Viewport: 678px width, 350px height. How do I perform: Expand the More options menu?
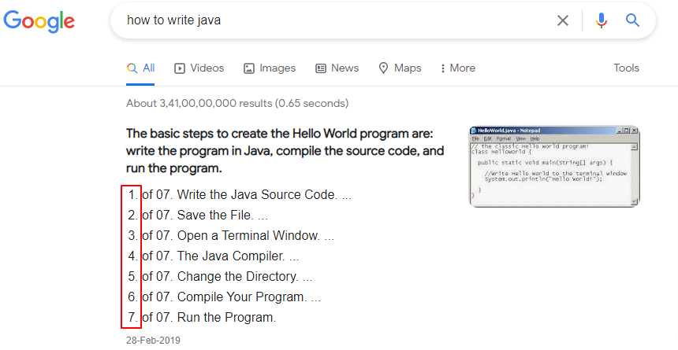coord(458,68)
